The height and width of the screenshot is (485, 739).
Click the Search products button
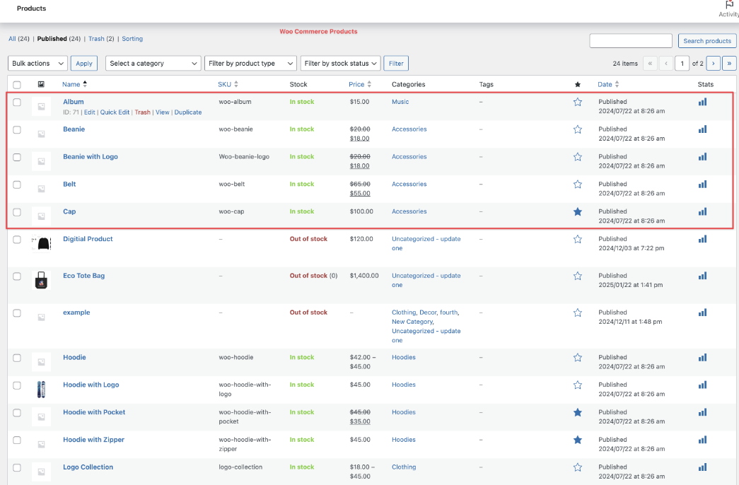tap(706, 41)
